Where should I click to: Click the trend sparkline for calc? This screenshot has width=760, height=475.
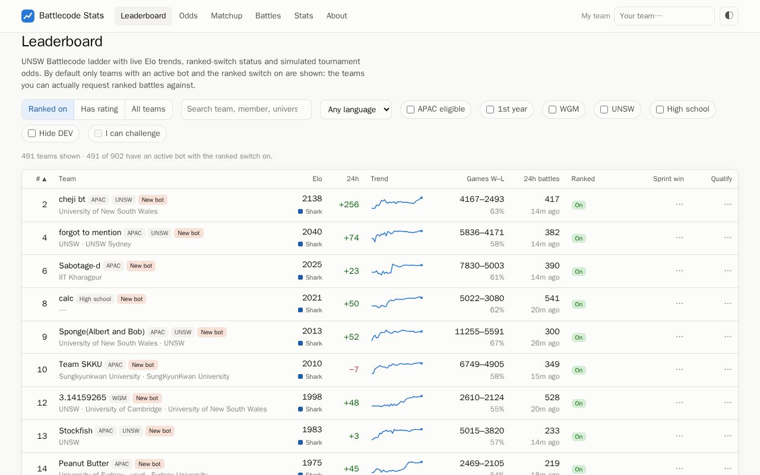tap(397, 303)
